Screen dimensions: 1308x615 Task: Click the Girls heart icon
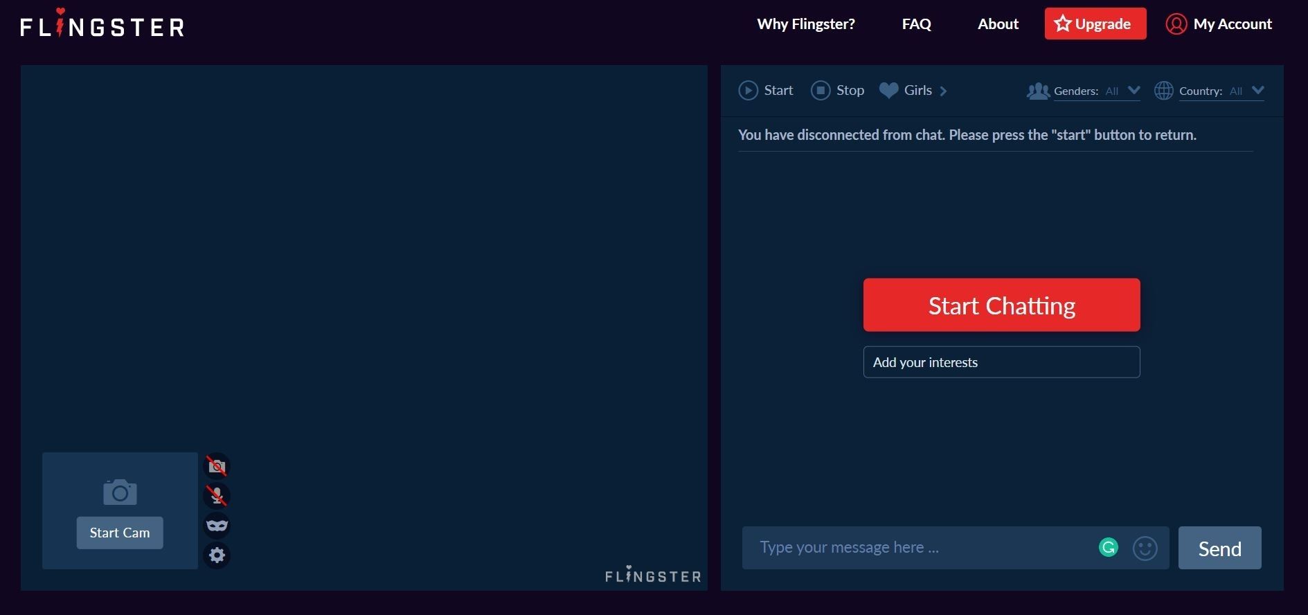(888, 91)
